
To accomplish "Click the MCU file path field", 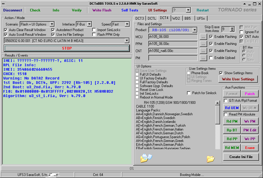I will point(173,37).
